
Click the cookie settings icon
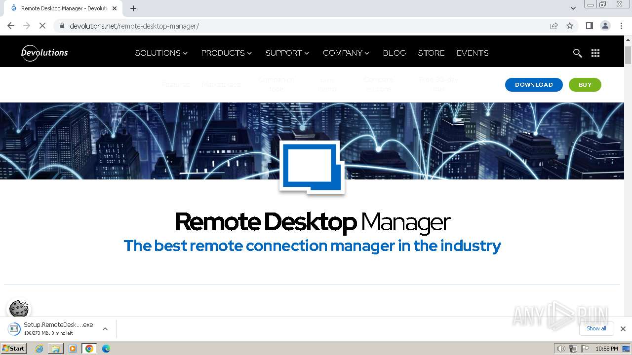point(19,309)
